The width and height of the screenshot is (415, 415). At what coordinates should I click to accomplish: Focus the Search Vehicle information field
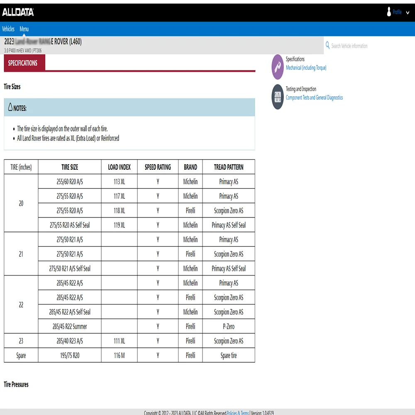coord(349,46)
